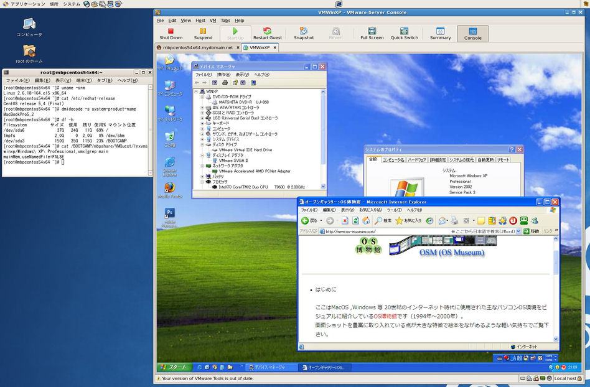Click the コンピュータ icon on the CentOS desktop

pyautogui.click(x=29, y=27)
